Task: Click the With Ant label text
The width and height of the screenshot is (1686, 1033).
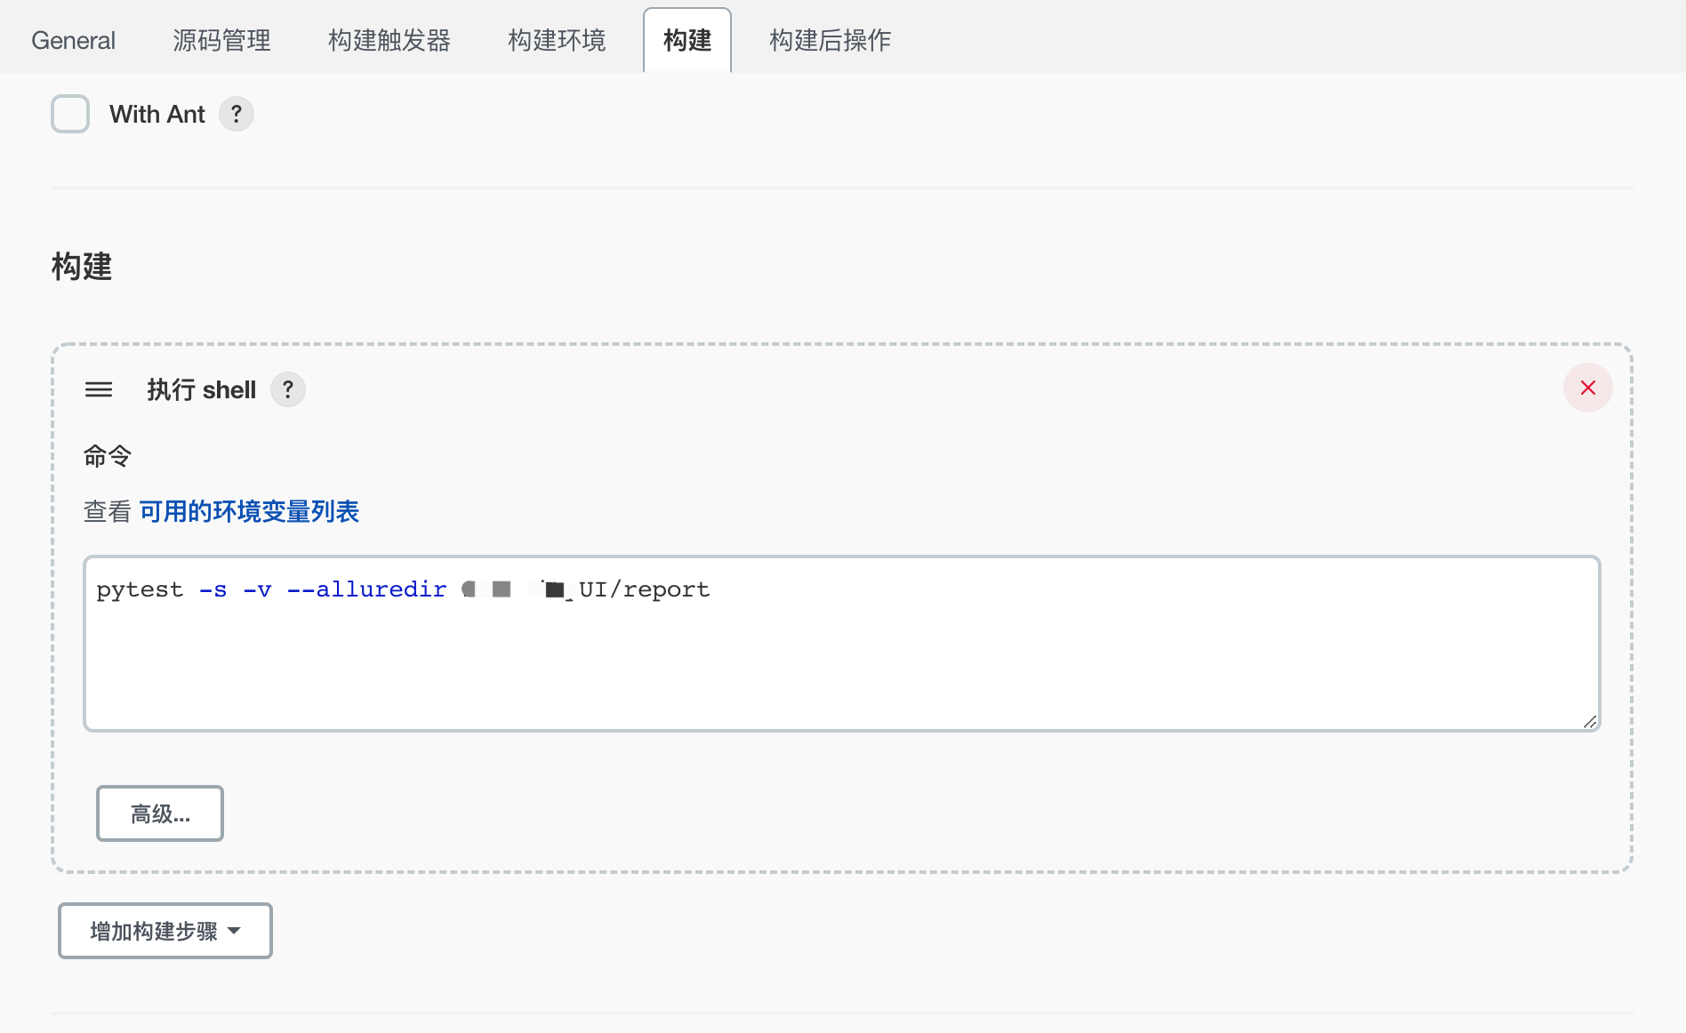Action: pos(157,114)
